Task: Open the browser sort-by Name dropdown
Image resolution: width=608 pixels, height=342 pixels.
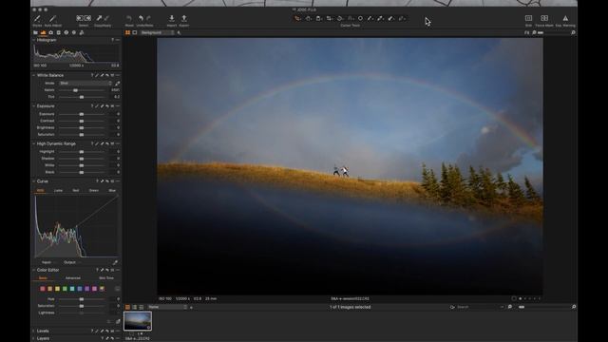Action: point(167,307)
